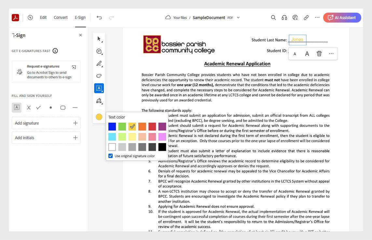Choose the checkmark fill tool

tap(39, 108)
